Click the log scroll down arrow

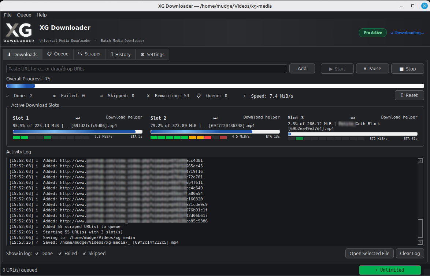pyautogui.click(x=420, y=242)
